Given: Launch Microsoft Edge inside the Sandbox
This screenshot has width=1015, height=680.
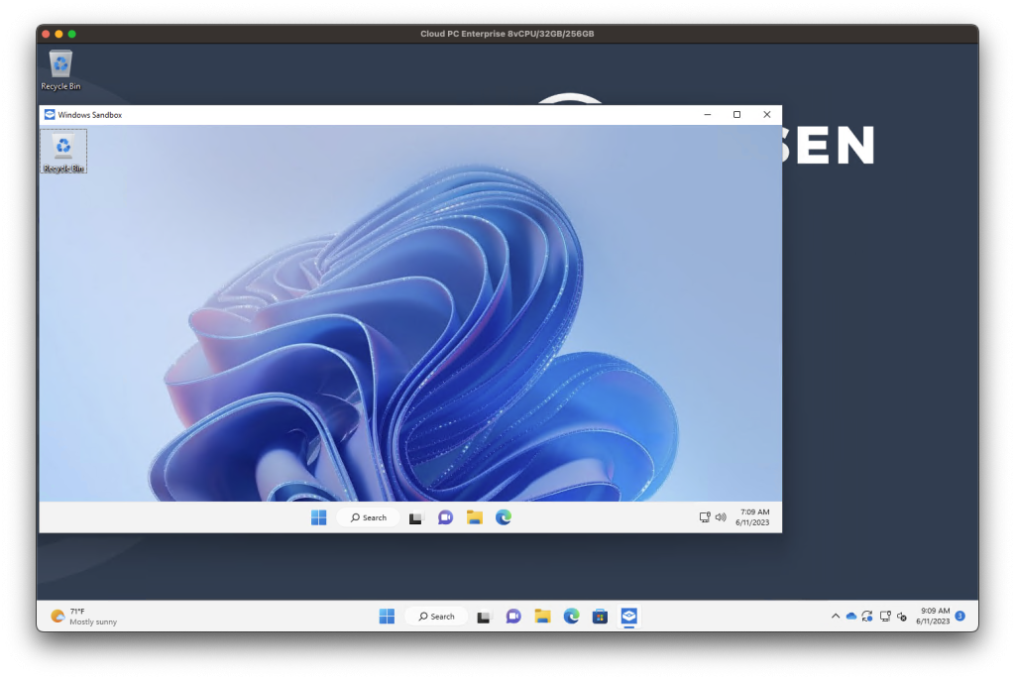Looking at the screenshot, I should 504,517.
